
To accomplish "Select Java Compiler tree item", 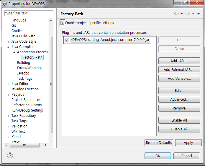I will tap(22, 47).
